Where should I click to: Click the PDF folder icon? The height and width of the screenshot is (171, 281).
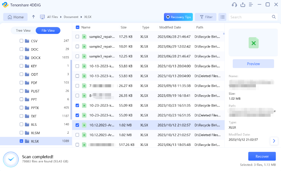click(27, 83)
